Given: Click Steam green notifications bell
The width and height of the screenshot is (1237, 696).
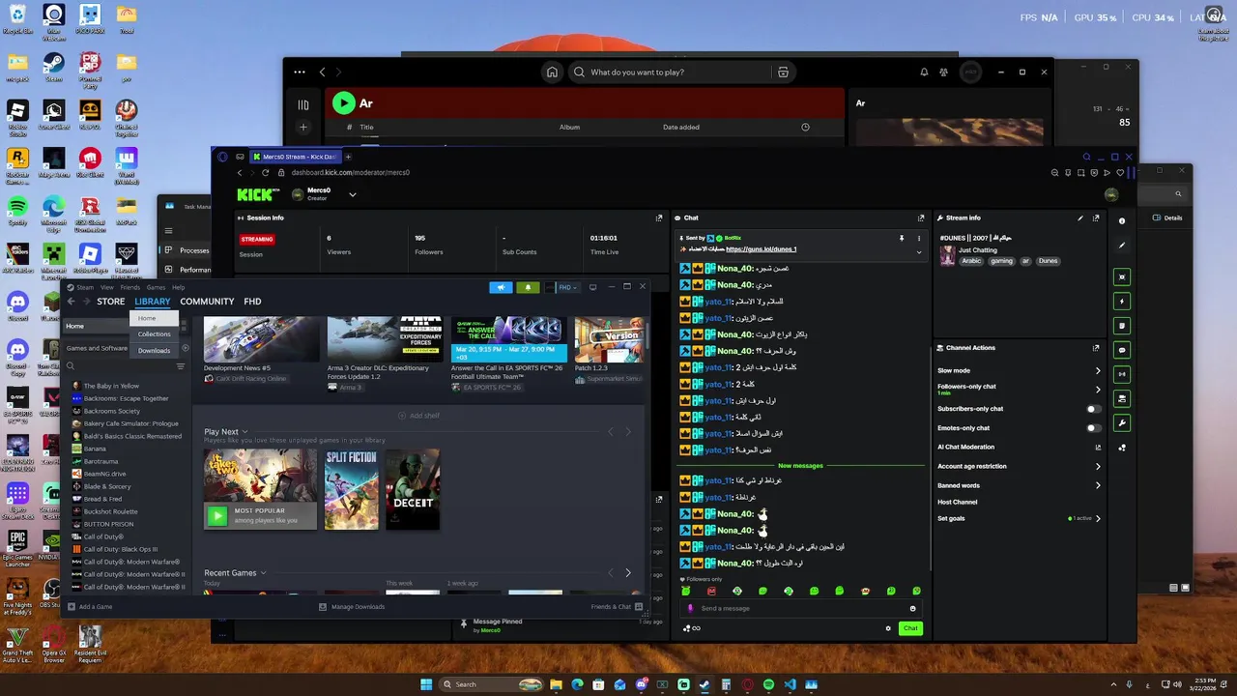Looking at the screenshot, I should [x=528, y=287].
